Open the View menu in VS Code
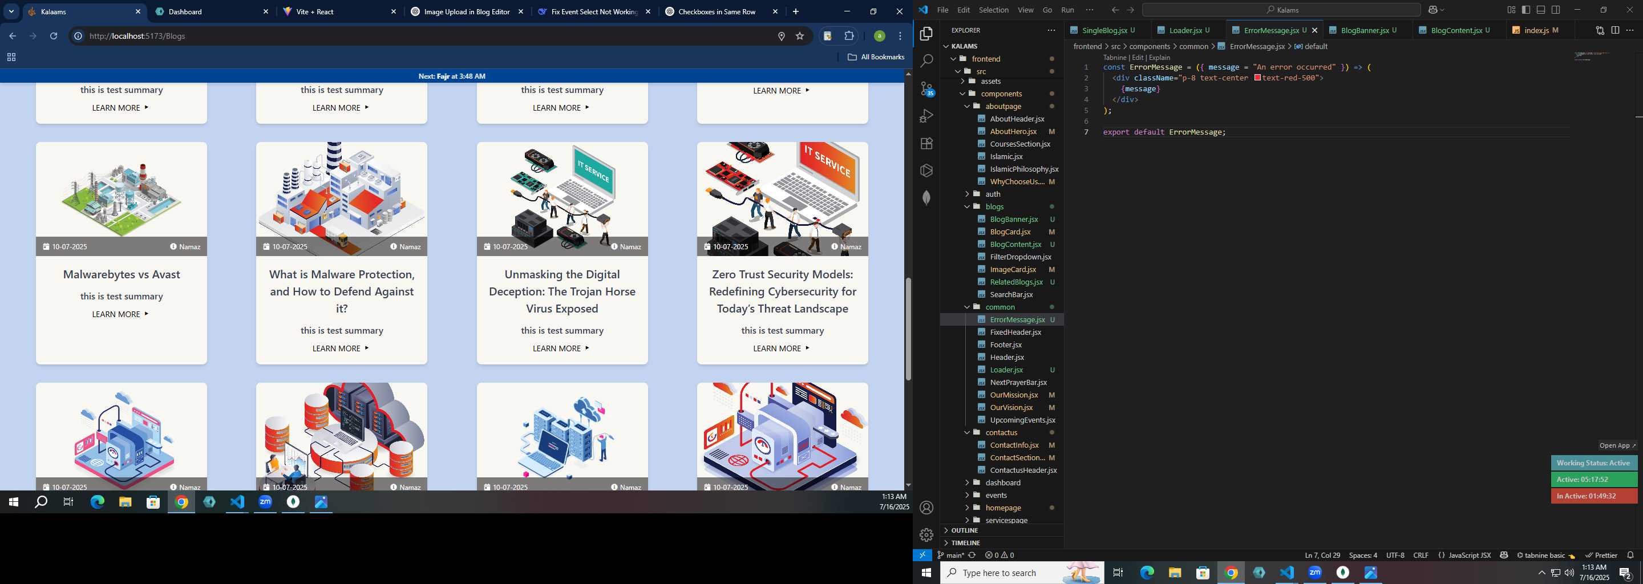The image size is (1643, 584). point(1026,10)
